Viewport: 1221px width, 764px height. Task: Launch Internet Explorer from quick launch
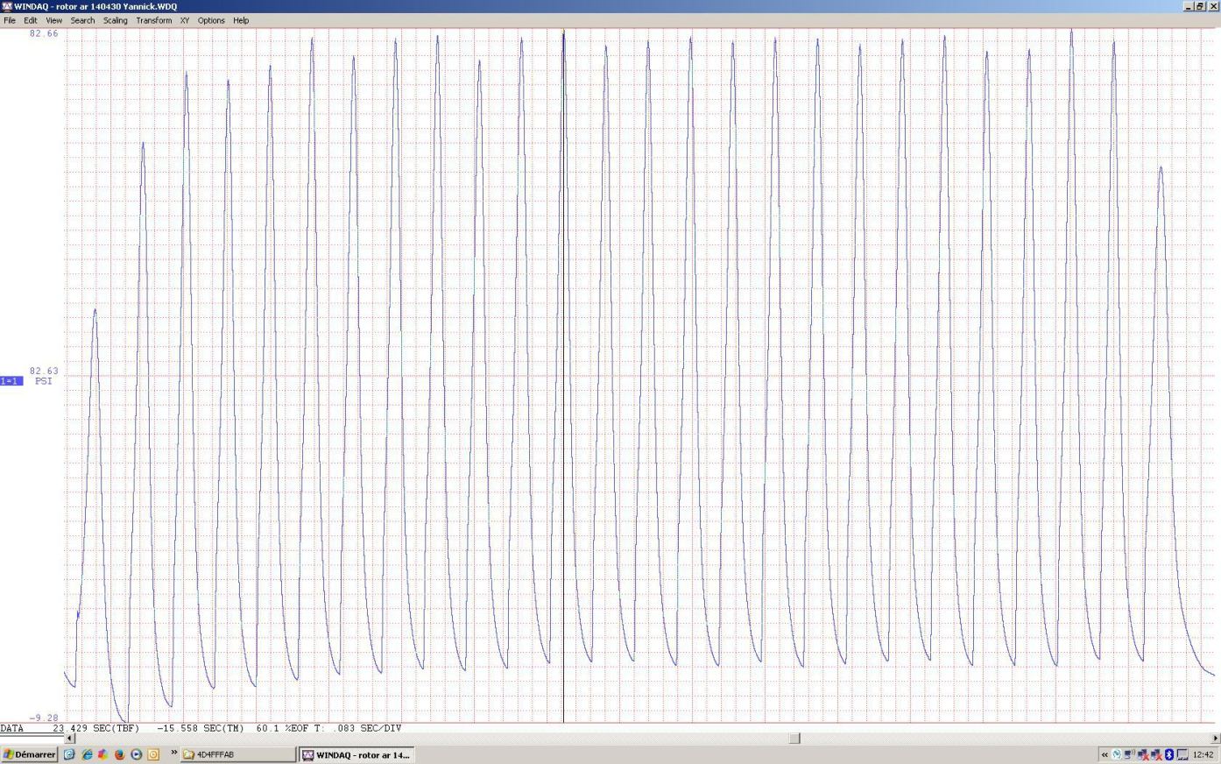click(x=87, y=754)
